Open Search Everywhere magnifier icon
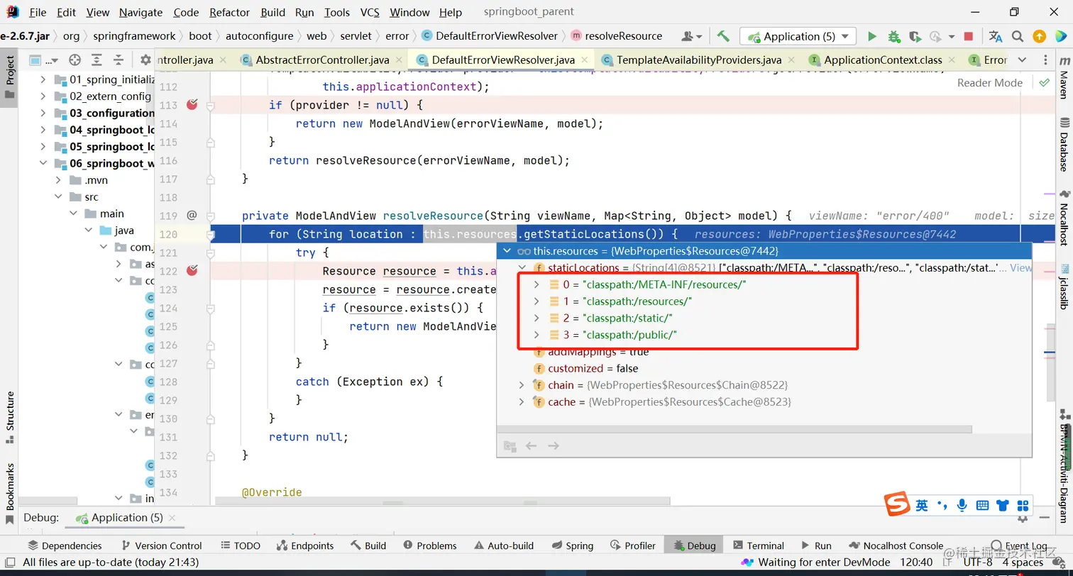 1018,36
